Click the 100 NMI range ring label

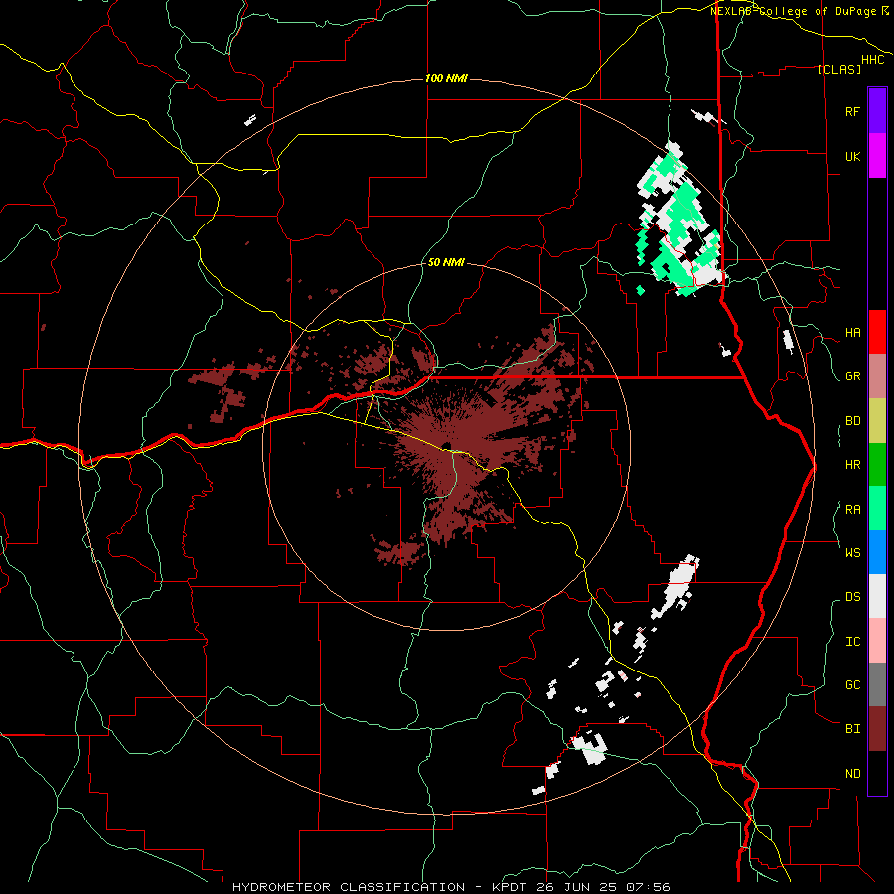coord(446,78)
